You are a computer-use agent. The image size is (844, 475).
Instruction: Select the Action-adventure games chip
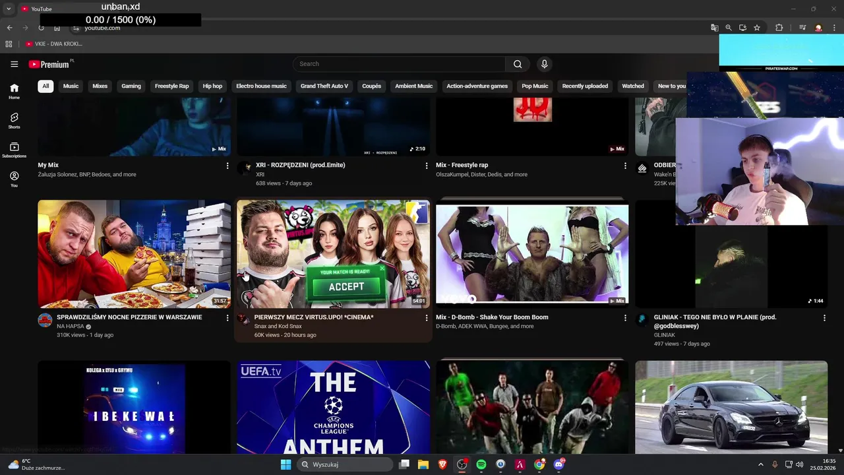point(477,86)
